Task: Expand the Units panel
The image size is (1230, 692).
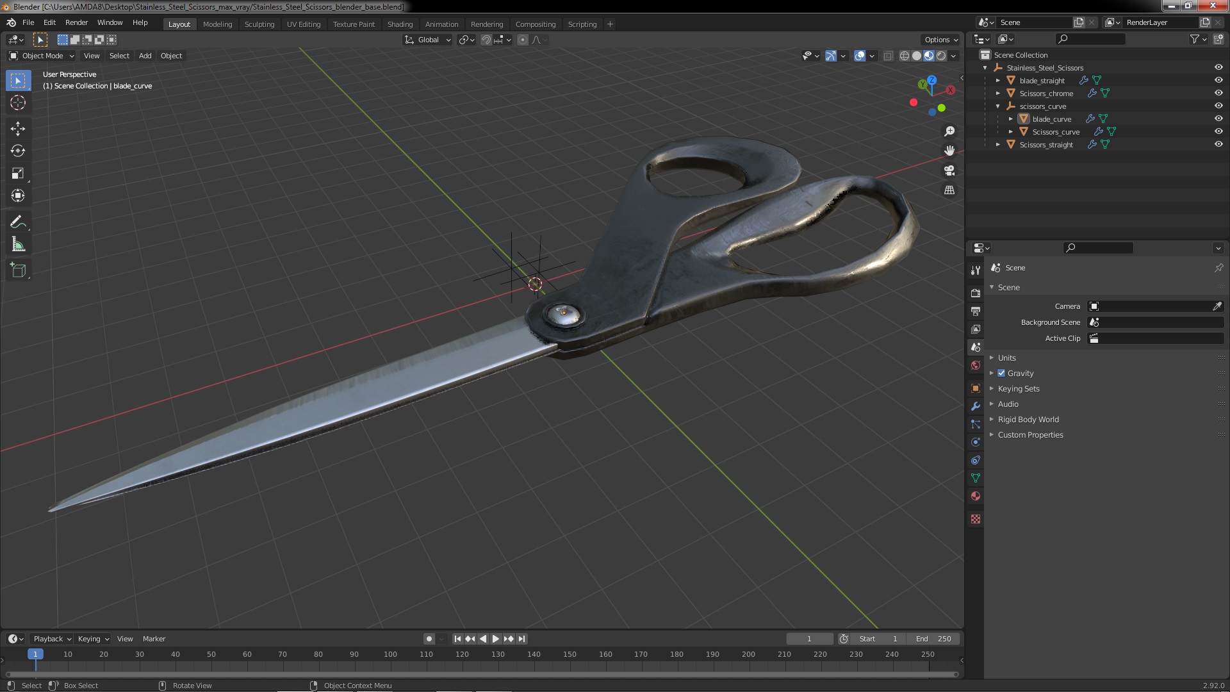Action: 1006,358
